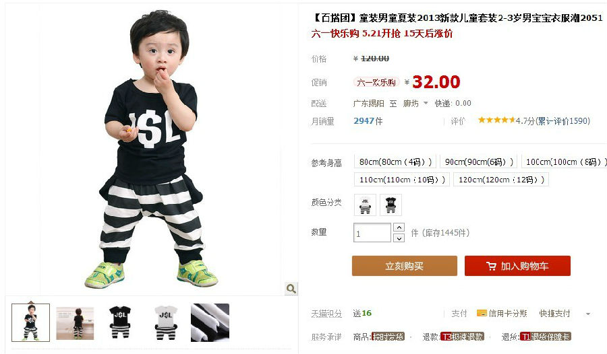View the striped fabric close-up thumbnail

pyautogui.click(x=210, y=322)
